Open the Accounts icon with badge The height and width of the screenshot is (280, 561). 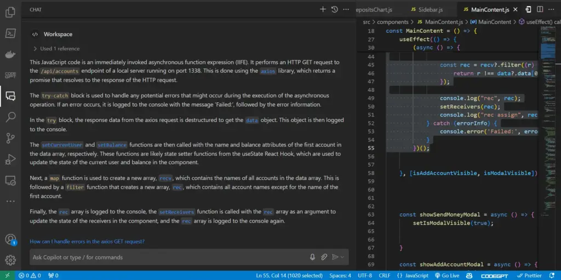10,240
